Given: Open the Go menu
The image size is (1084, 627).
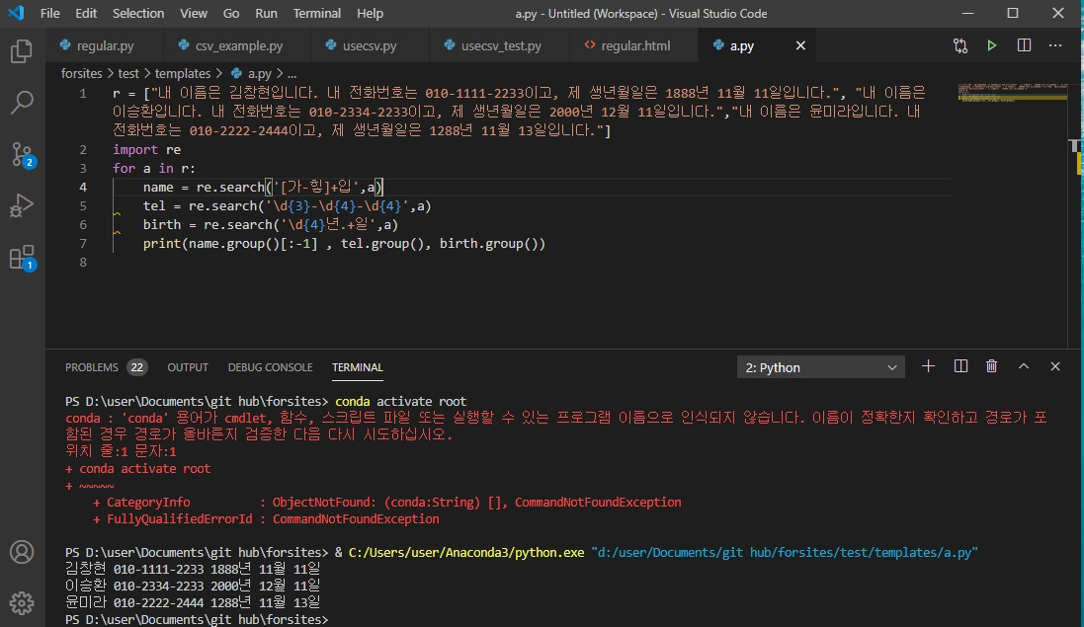Looking at the screenshot, I should click(x=231, y=13).
